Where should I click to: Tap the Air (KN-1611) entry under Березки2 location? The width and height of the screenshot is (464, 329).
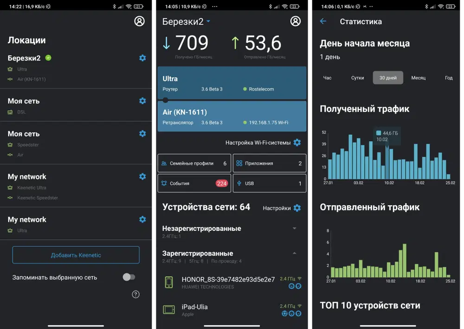coord(32,79)
